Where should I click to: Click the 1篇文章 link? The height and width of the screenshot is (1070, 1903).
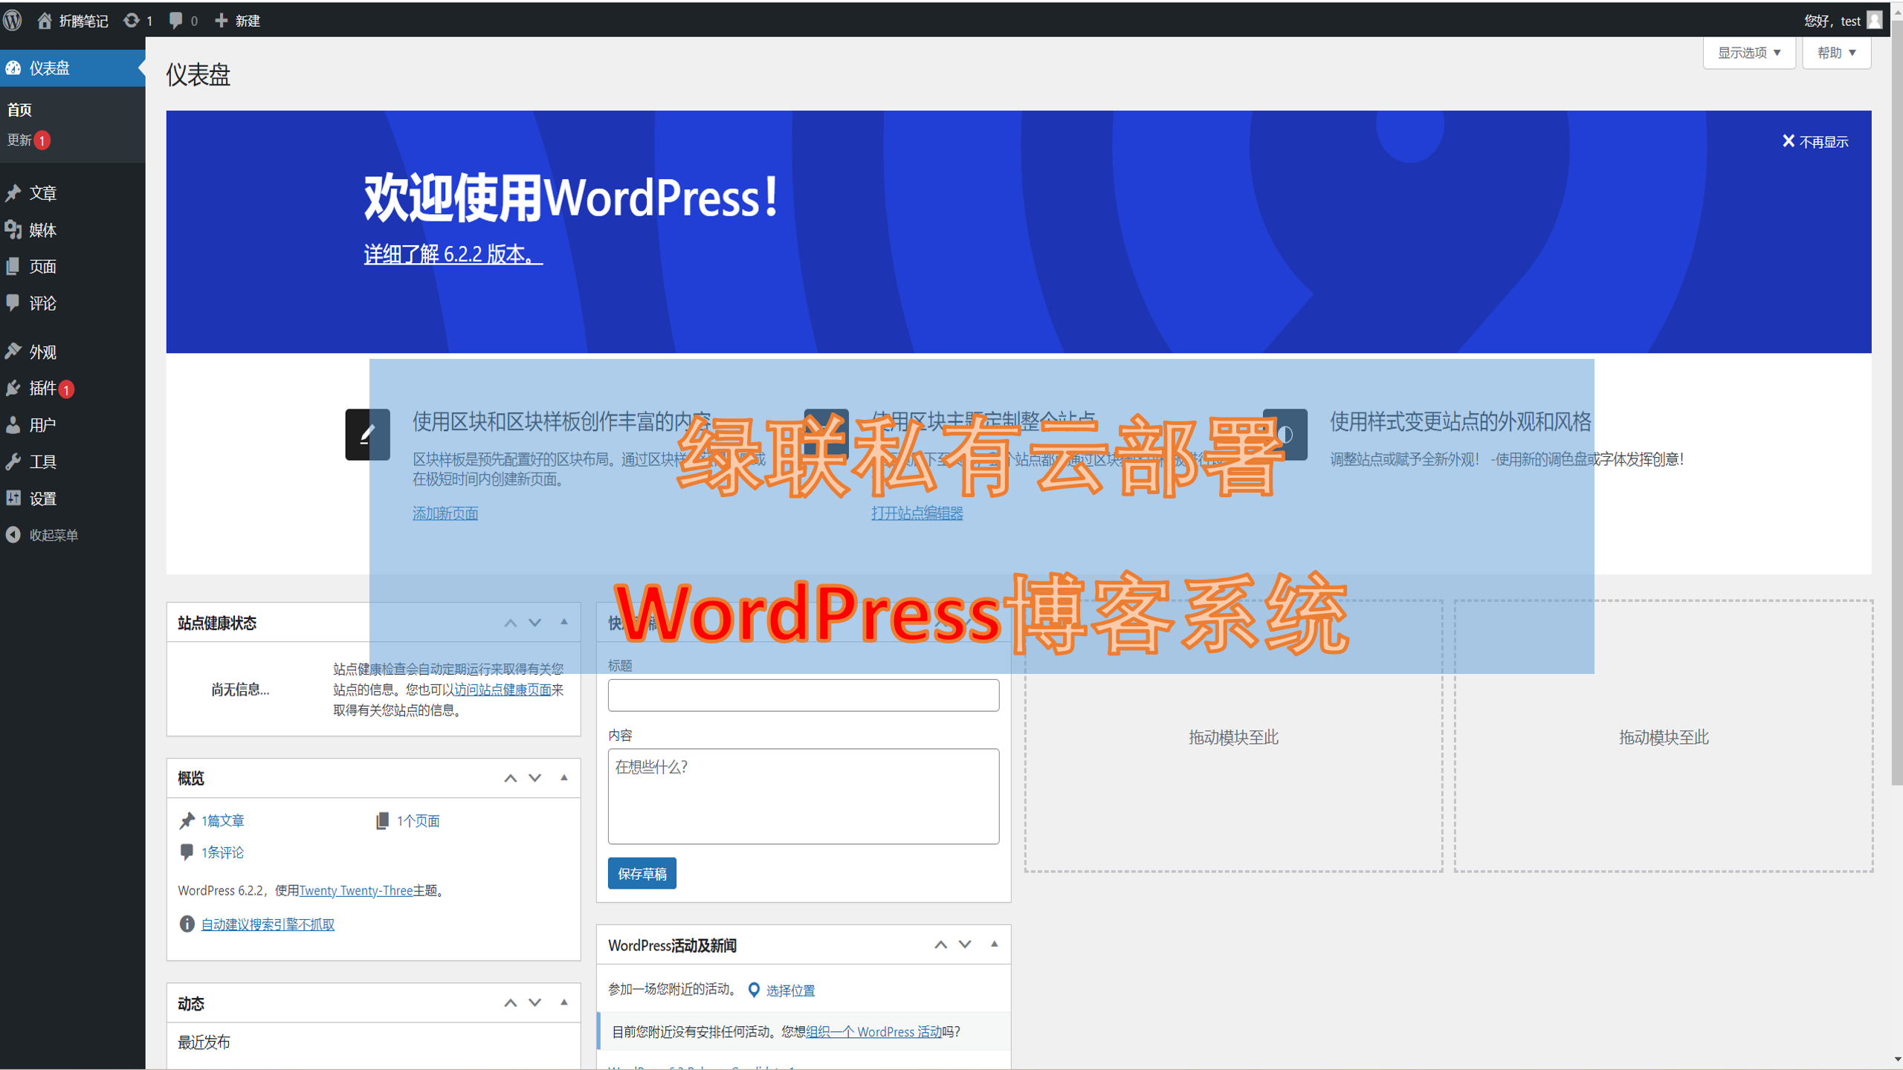223,820
